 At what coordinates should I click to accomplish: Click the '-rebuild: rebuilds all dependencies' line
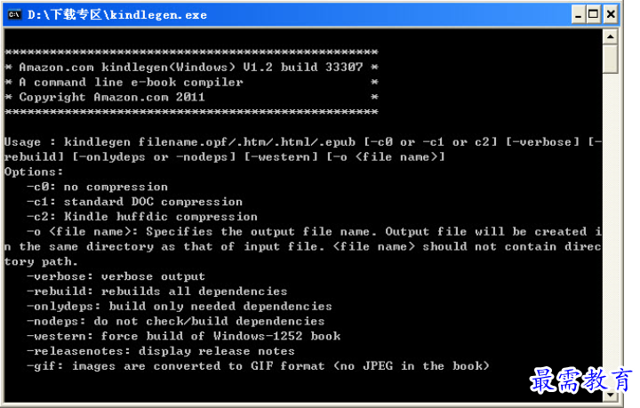point(156,292)
